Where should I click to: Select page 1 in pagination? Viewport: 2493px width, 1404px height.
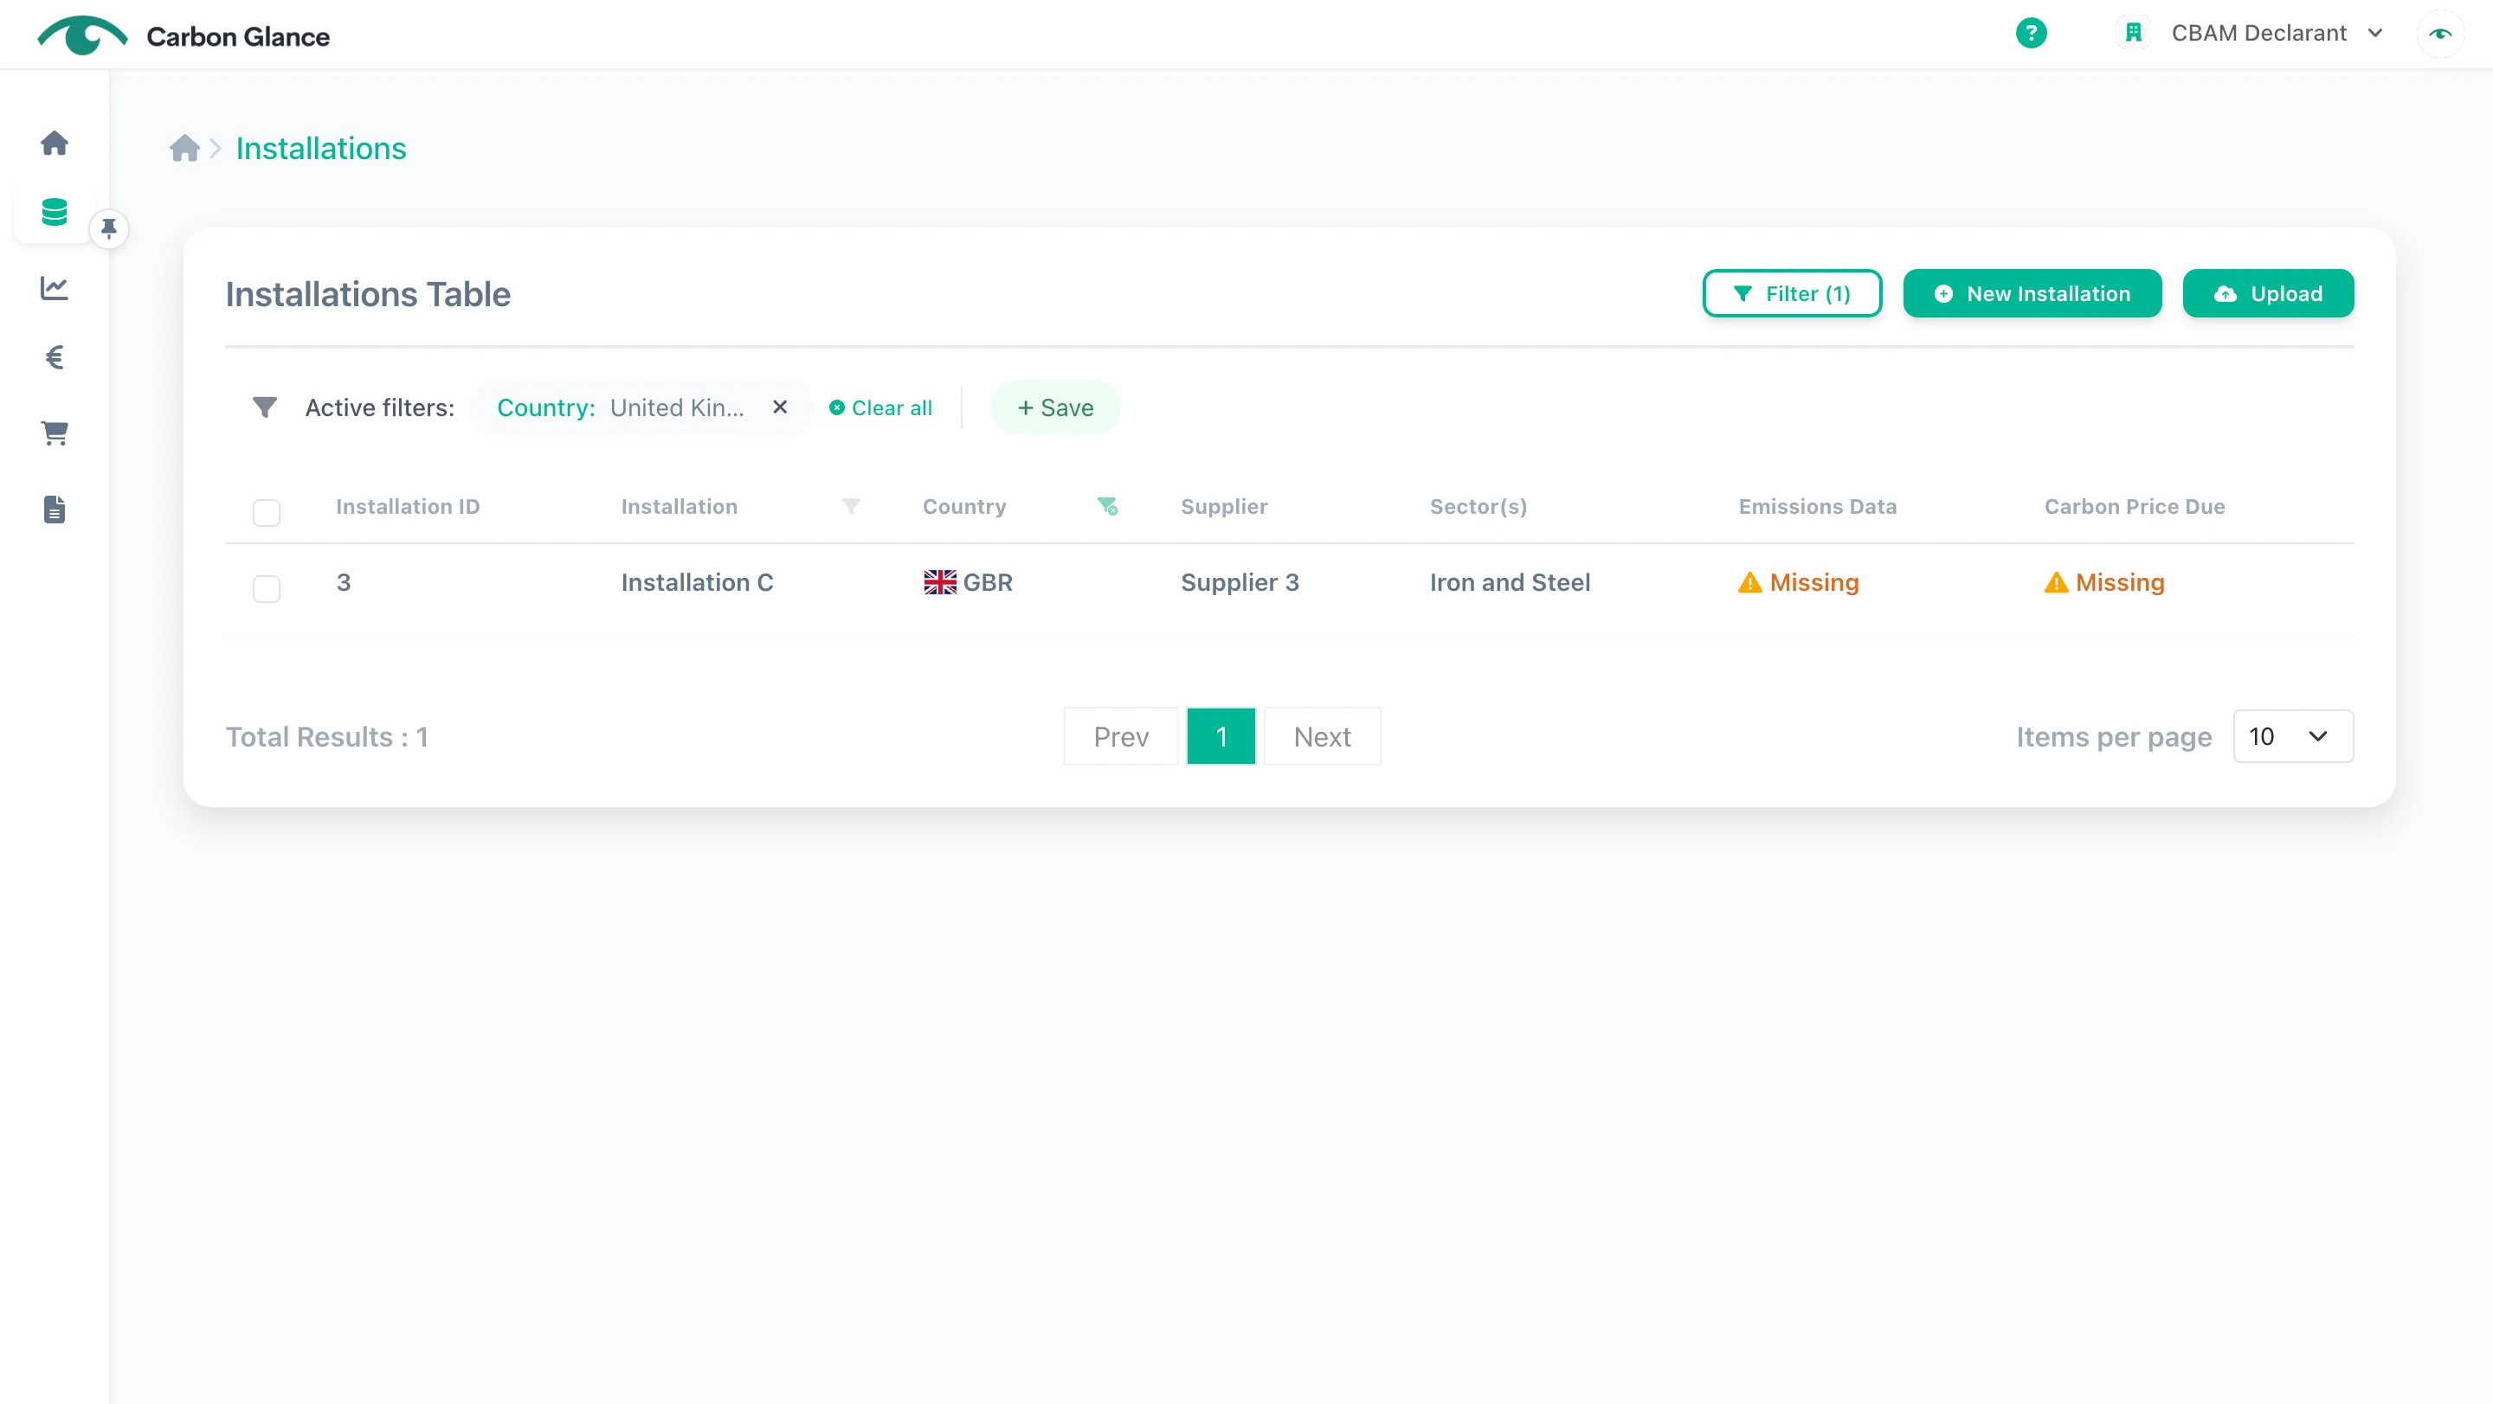click(1221, 737)
